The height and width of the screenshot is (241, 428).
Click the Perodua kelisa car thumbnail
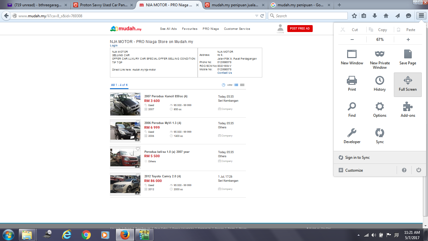[x=125, y=158]
